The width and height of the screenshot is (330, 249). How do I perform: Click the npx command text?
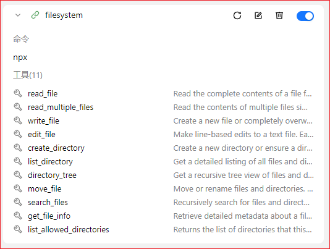click(20, 57)
